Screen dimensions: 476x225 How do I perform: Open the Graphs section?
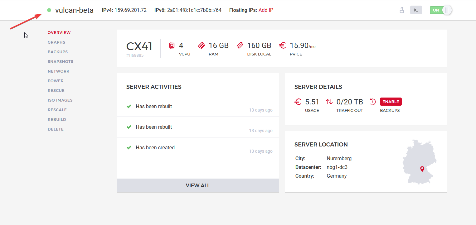click(56, 42)
